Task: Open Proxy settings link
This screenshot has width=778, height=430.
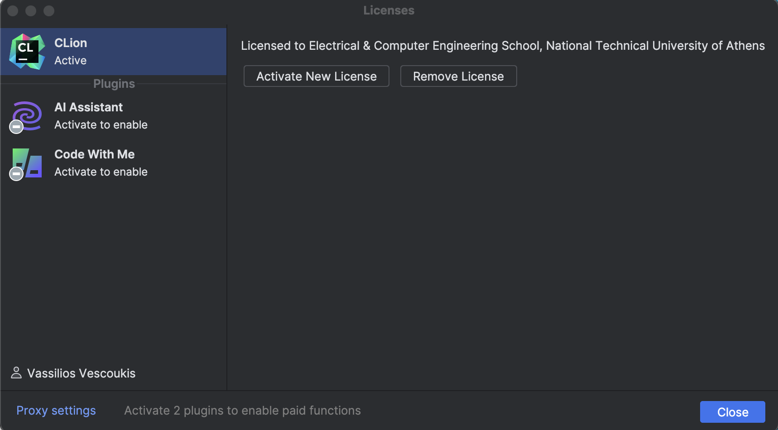Action: click(x=56, y=411)
